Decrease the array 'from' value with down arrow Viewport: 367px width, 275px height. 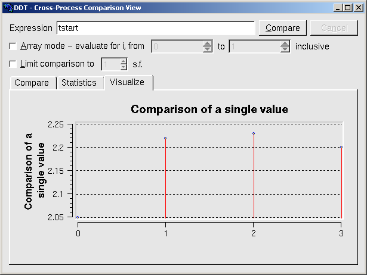207,49
